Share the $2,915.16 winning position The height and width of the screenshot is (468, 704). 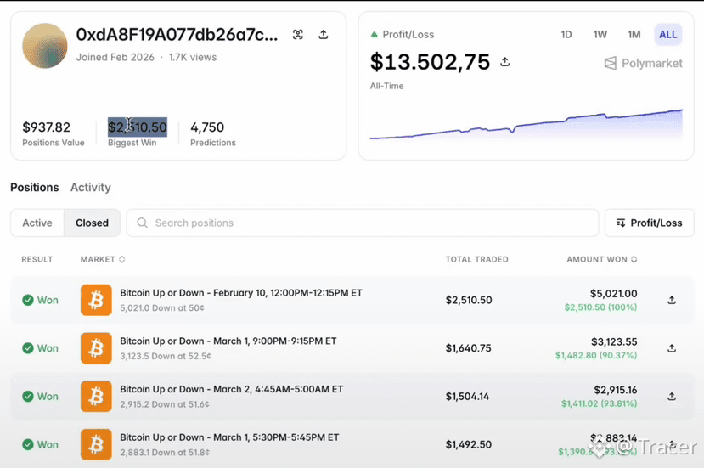(x=672, y=396)
